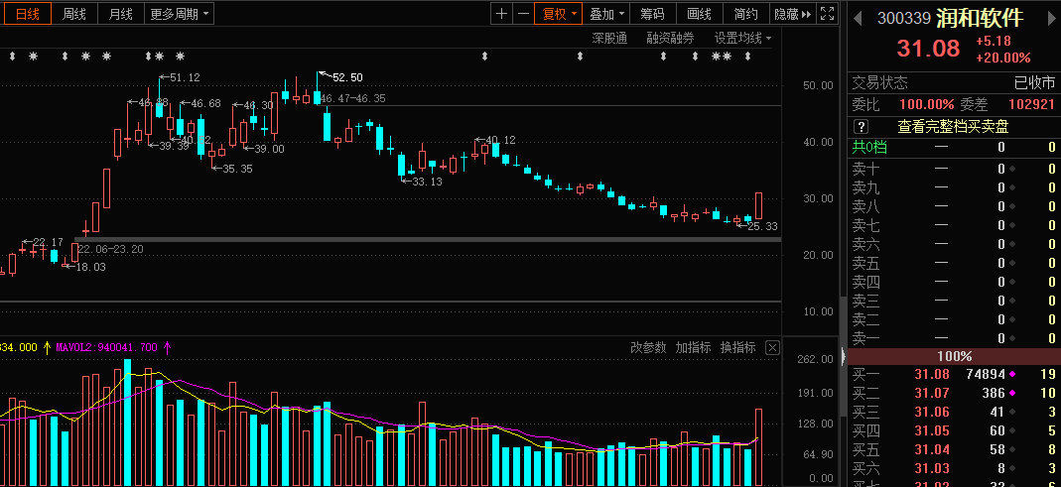Toggle the 融资融券 marker display

click(670, 38)
